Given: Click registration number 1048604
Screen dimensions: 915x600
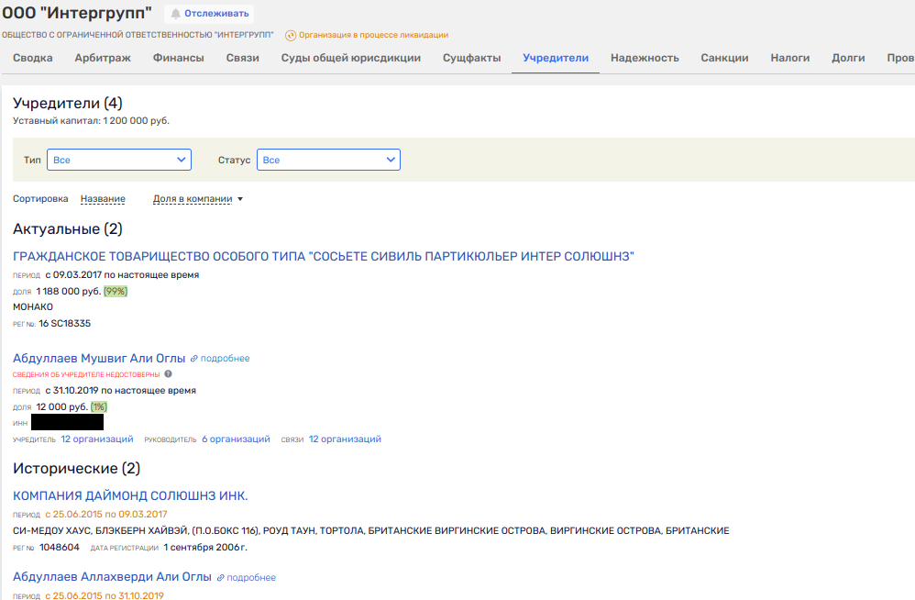Looking at the screenshot, I should pyautogui.click(x=60, y=548).
